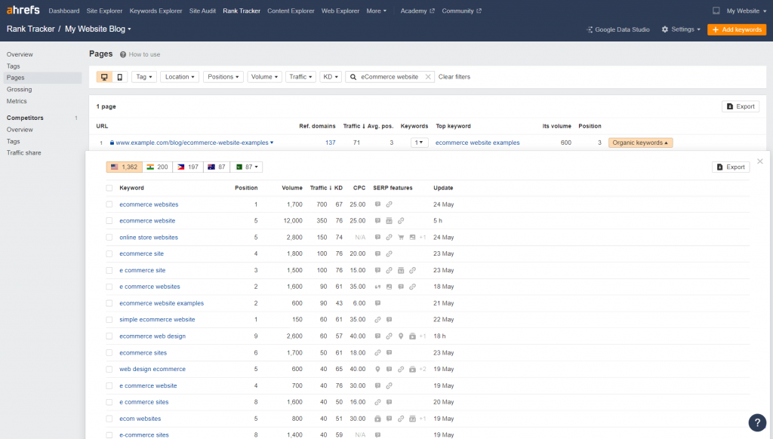Viewport: 773px width, 439px height.
Task: Select the India flag country tab
Action: 157,167
